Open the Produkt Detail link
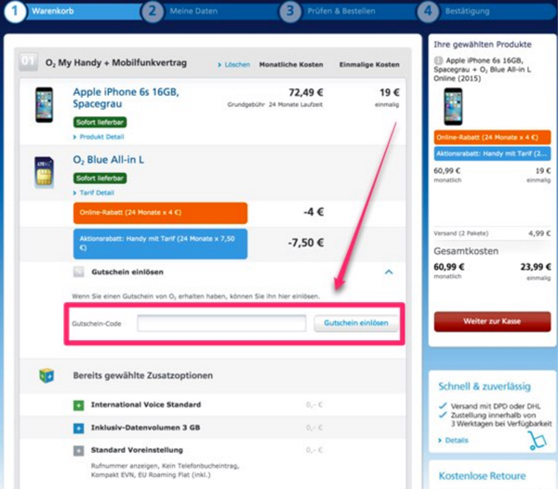 pos(104,137)
